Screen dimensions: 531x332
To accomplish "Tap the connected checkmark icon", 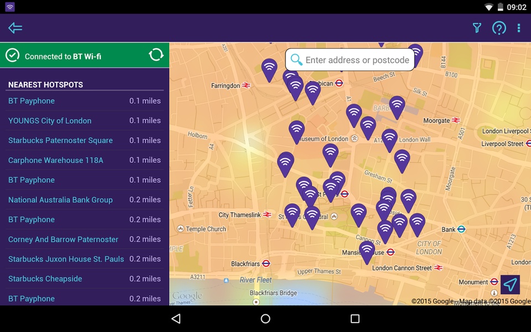I will [13, 55].
